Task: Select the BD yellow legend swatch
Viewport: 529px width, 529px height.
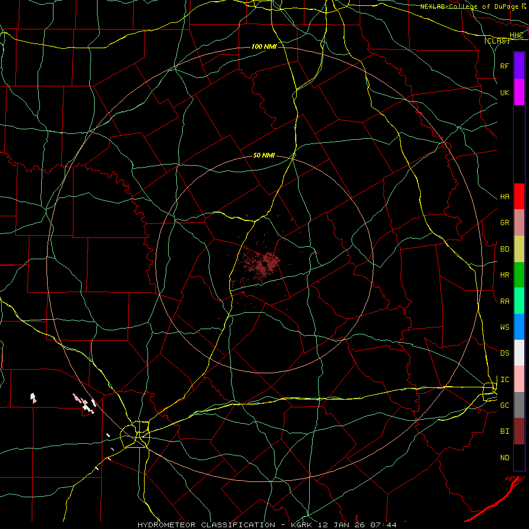Action: 519,249
